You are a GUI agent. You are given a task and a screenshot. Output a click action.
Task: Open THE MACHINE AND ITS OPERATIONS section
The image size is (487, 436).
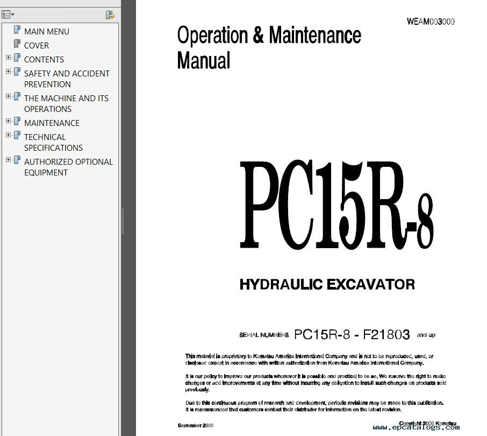pyautogui.click(x=66, y=103)
